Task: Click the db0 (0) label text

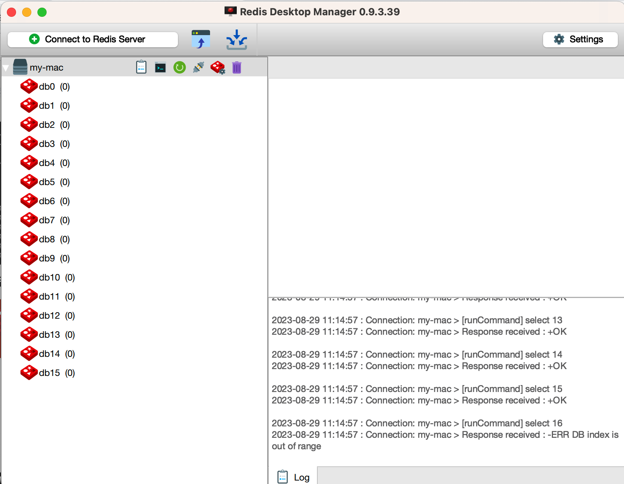Action: 54,87
